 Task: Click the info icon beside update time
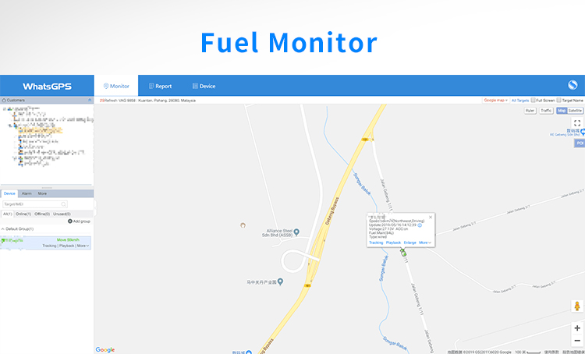[420, 225]
